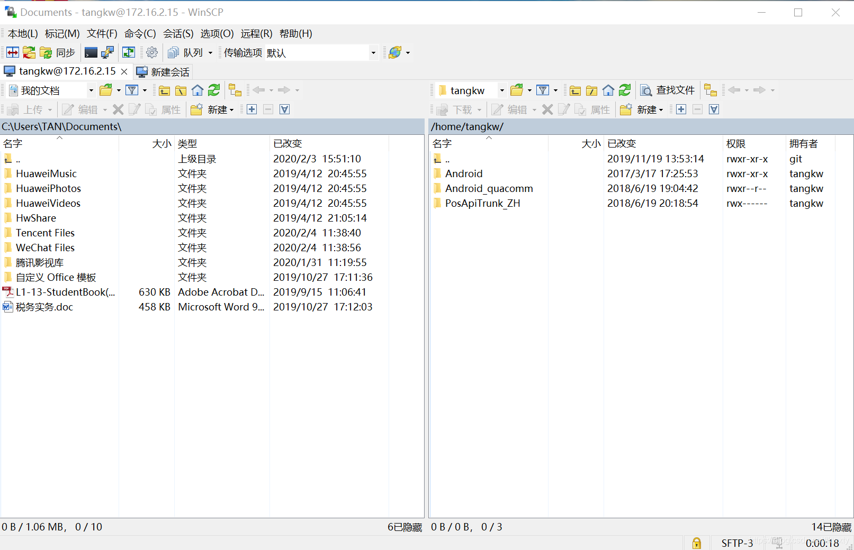Viewport: 854px width, 550px height.
Task: Select the 税务实务.doc file
Action: pyautogui.click(x=44, y=307)
